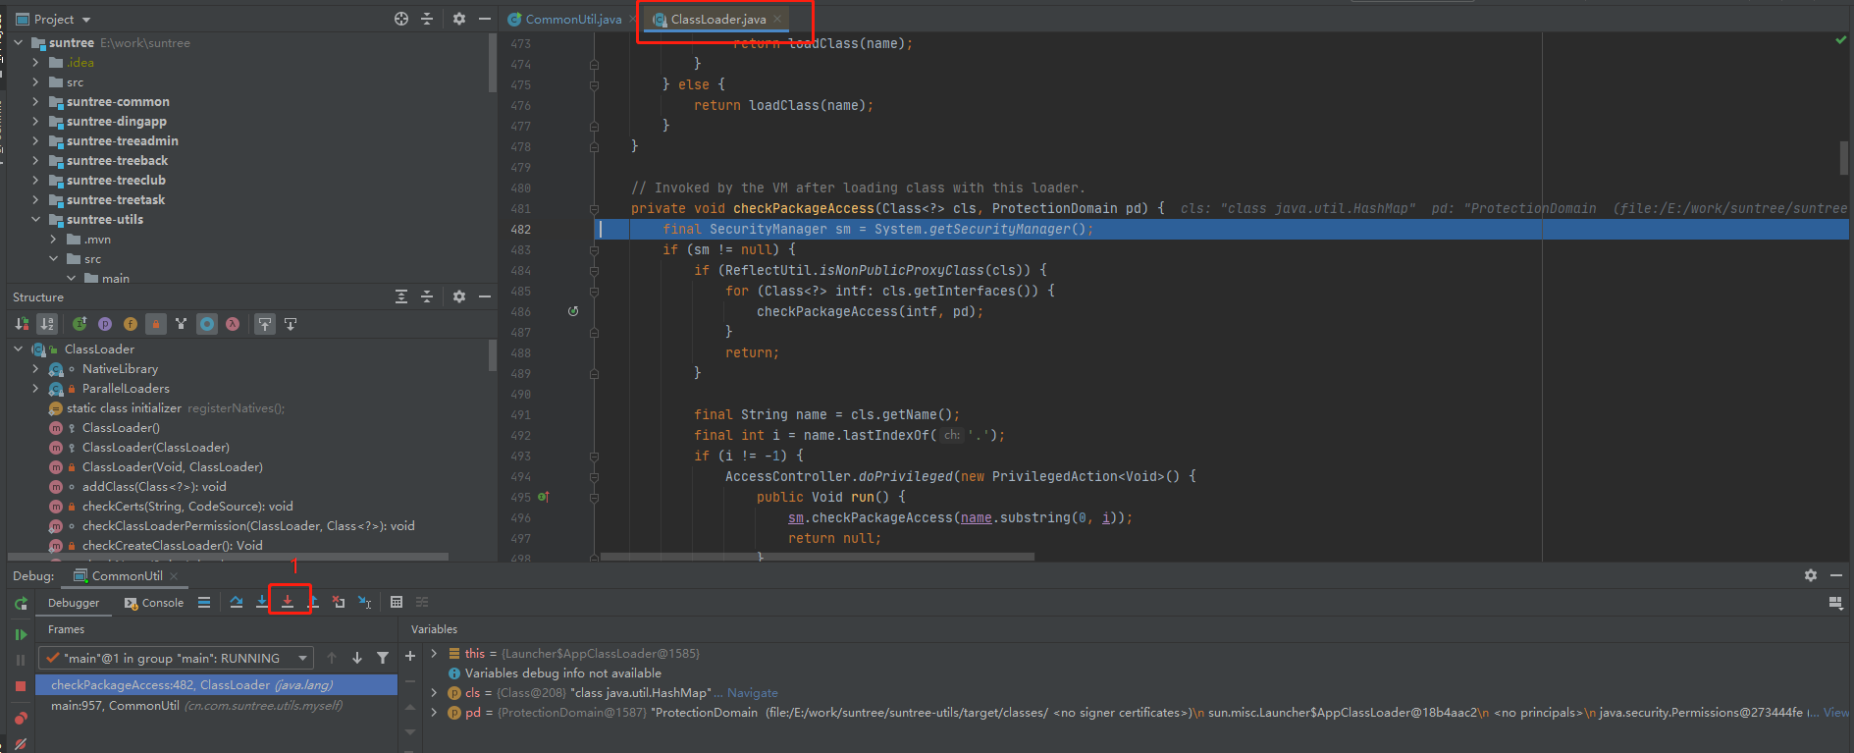Click the red Force Step Into icon

[x=288, y=602]
